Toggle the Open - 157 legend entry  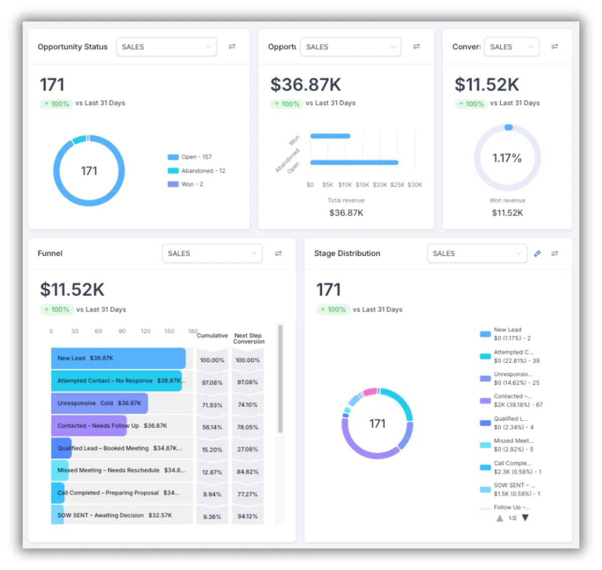coord(190,157)
